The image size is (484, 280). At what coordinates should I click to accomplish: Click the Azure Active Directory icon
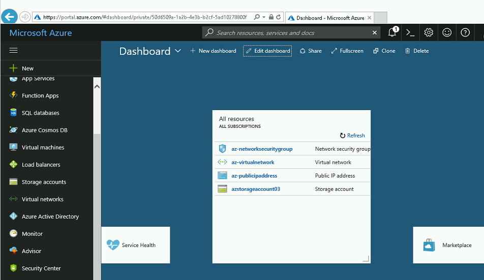pos(13,216)
